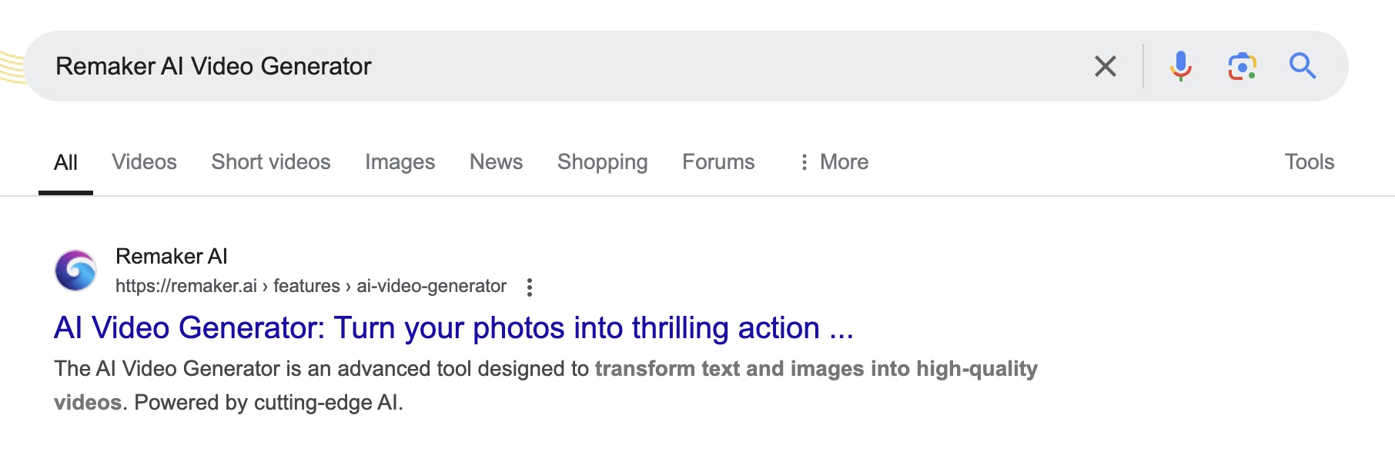Expand the More search filters menu
1395x455 pixels.
[834, 162]
